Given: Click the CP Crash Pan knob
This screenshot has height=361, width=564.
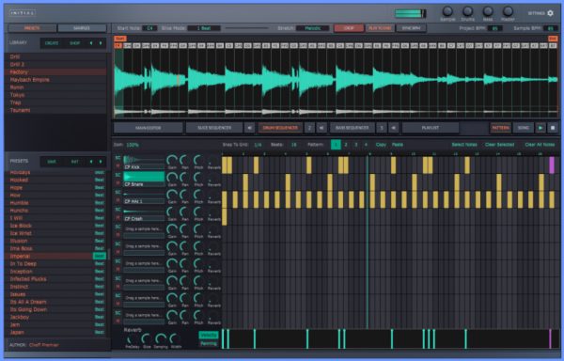Looking at the screenshot, I should [185, 212].
